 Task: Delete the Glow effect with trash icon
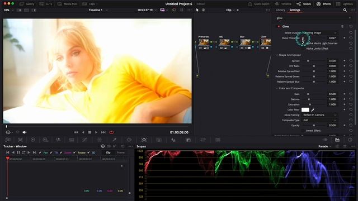[342, 26]
